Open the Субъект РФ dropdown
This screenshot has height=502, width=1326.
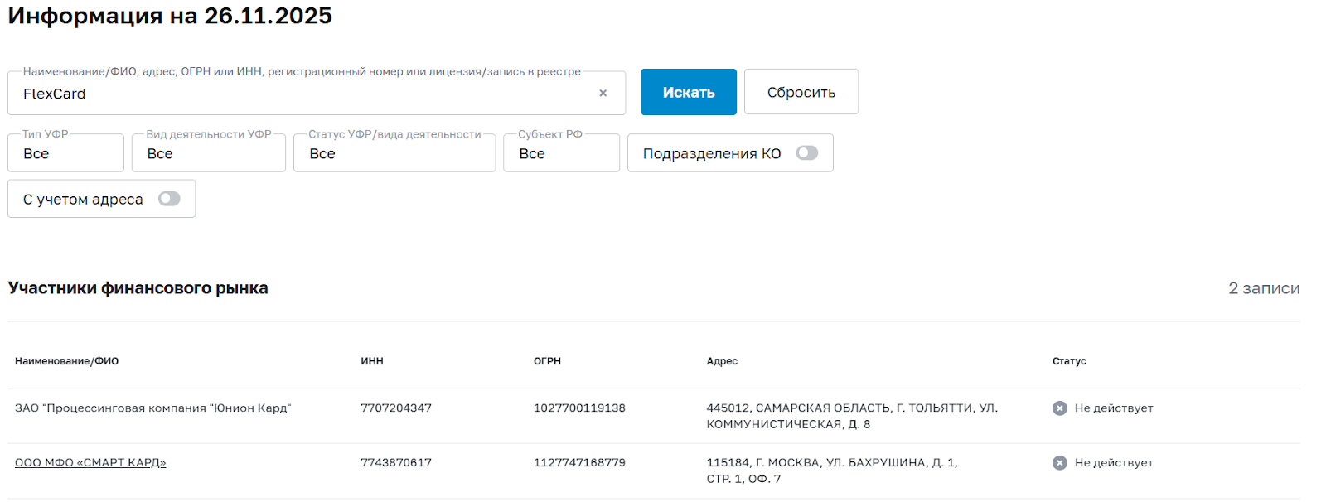[x=561, y=153]
